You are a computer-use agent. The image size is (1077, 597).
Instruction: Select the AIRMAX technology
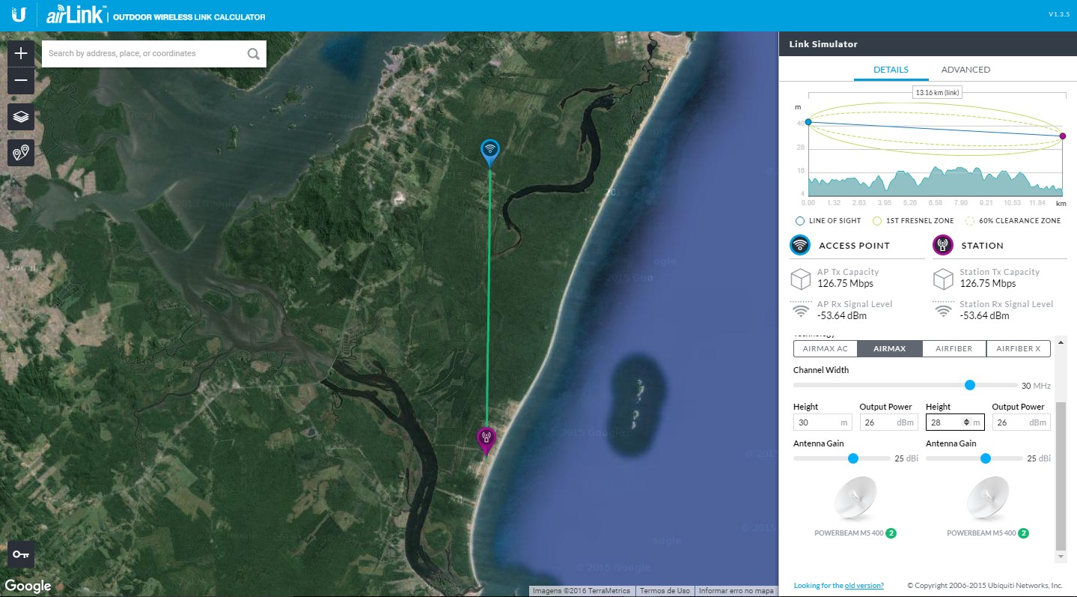[890, 348]
